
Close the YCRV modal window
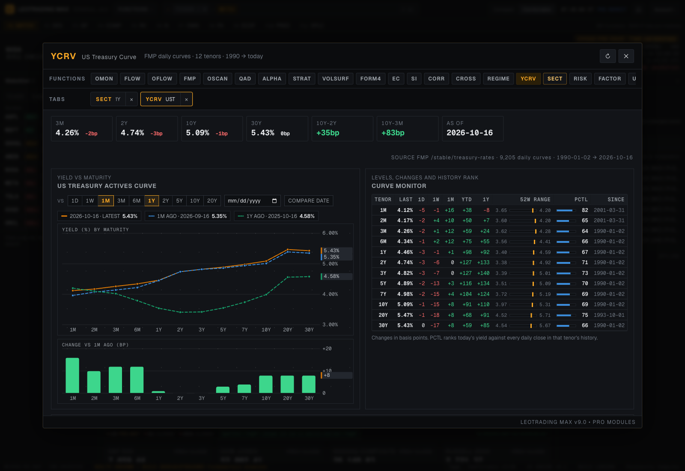click(x=626, y=56)
